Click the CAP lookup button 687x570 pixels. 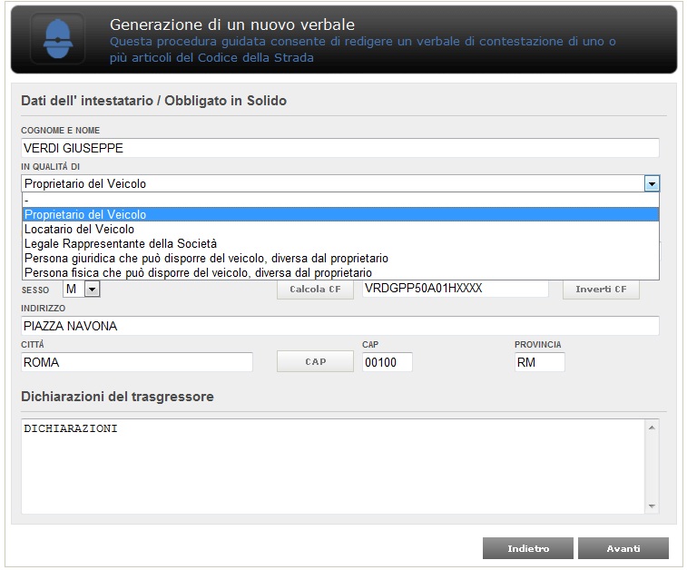[315, 362]
